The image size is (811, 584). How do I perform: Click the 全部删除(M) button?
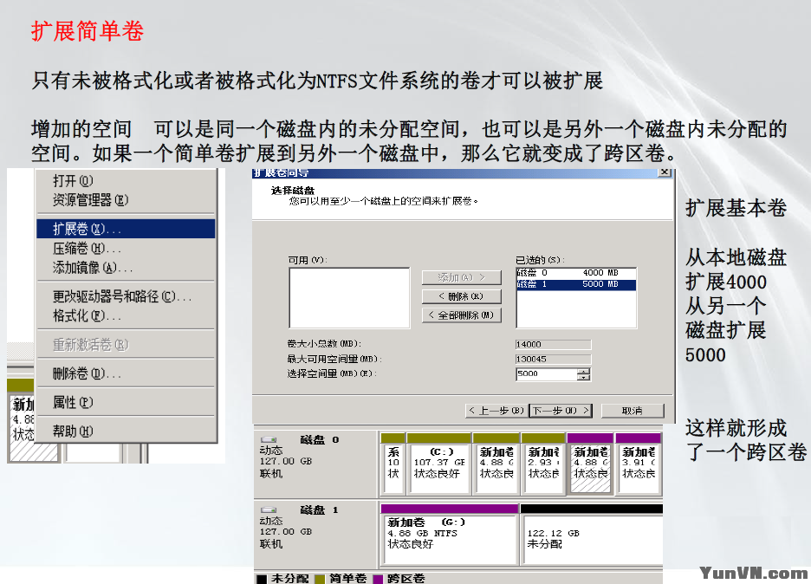461,315
